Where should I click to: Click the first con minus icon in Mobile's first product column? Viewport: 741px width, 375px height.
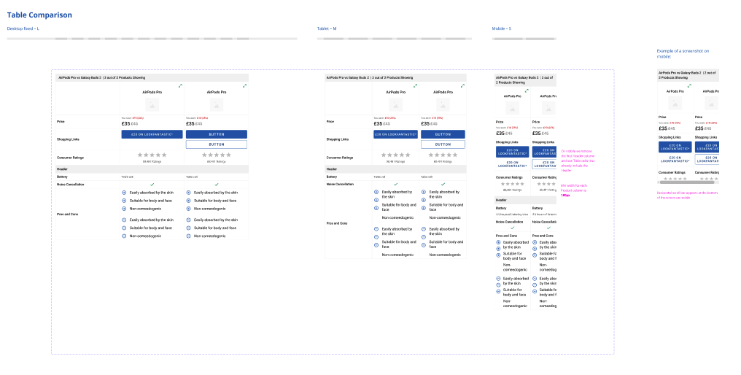pos(498,279)
